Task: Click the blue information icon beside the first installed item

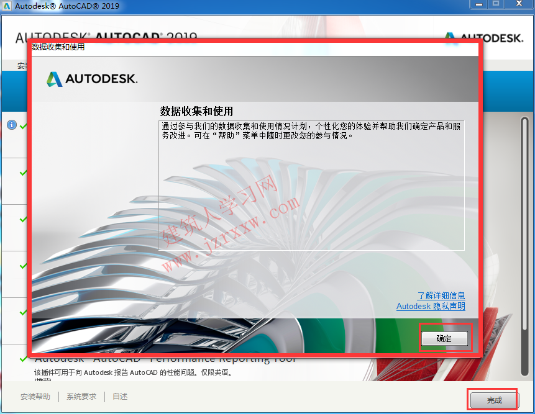Action: (x=12, y=125)
